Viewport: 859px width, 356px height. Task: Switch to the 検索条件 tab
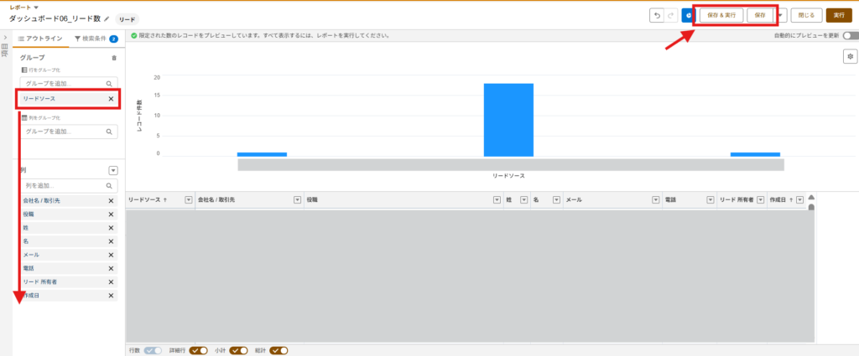[x=91, y=39]
